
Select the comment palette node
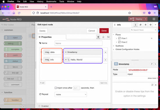(x=13, y=85)
